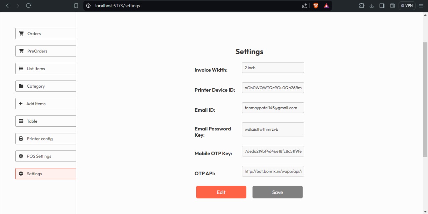This screenshot has width=428, height=214.
Task: Open Printer config page
Action: [x=46, y=138]
